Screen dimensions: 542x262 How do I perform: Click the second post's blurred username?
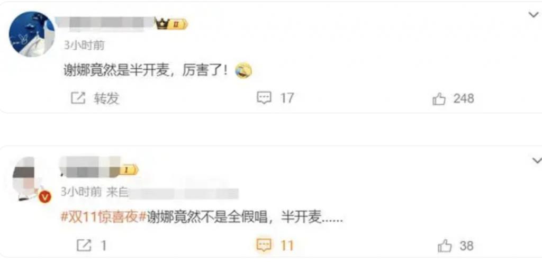89,166
